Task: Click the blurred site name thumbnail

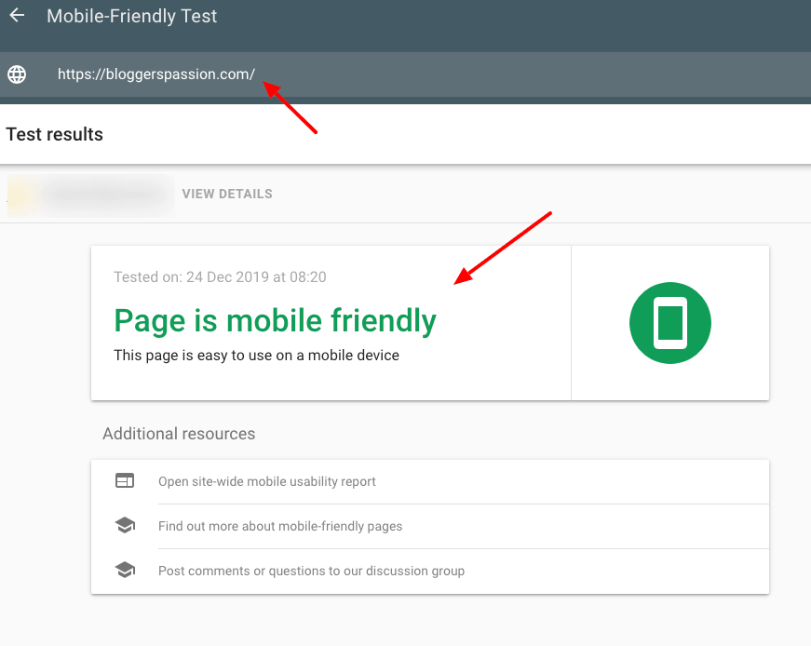Action: (88, 194)
